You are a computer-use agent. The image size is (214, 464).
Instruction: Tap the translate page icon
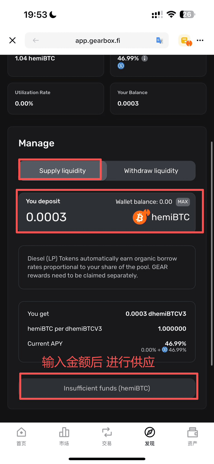click(159, 40)
